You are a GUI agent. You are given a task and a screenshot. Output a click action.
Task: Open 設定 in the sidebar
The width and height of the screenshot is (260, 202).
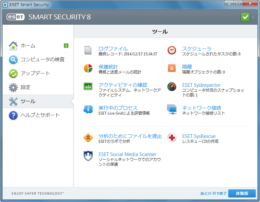coord(38,87)
